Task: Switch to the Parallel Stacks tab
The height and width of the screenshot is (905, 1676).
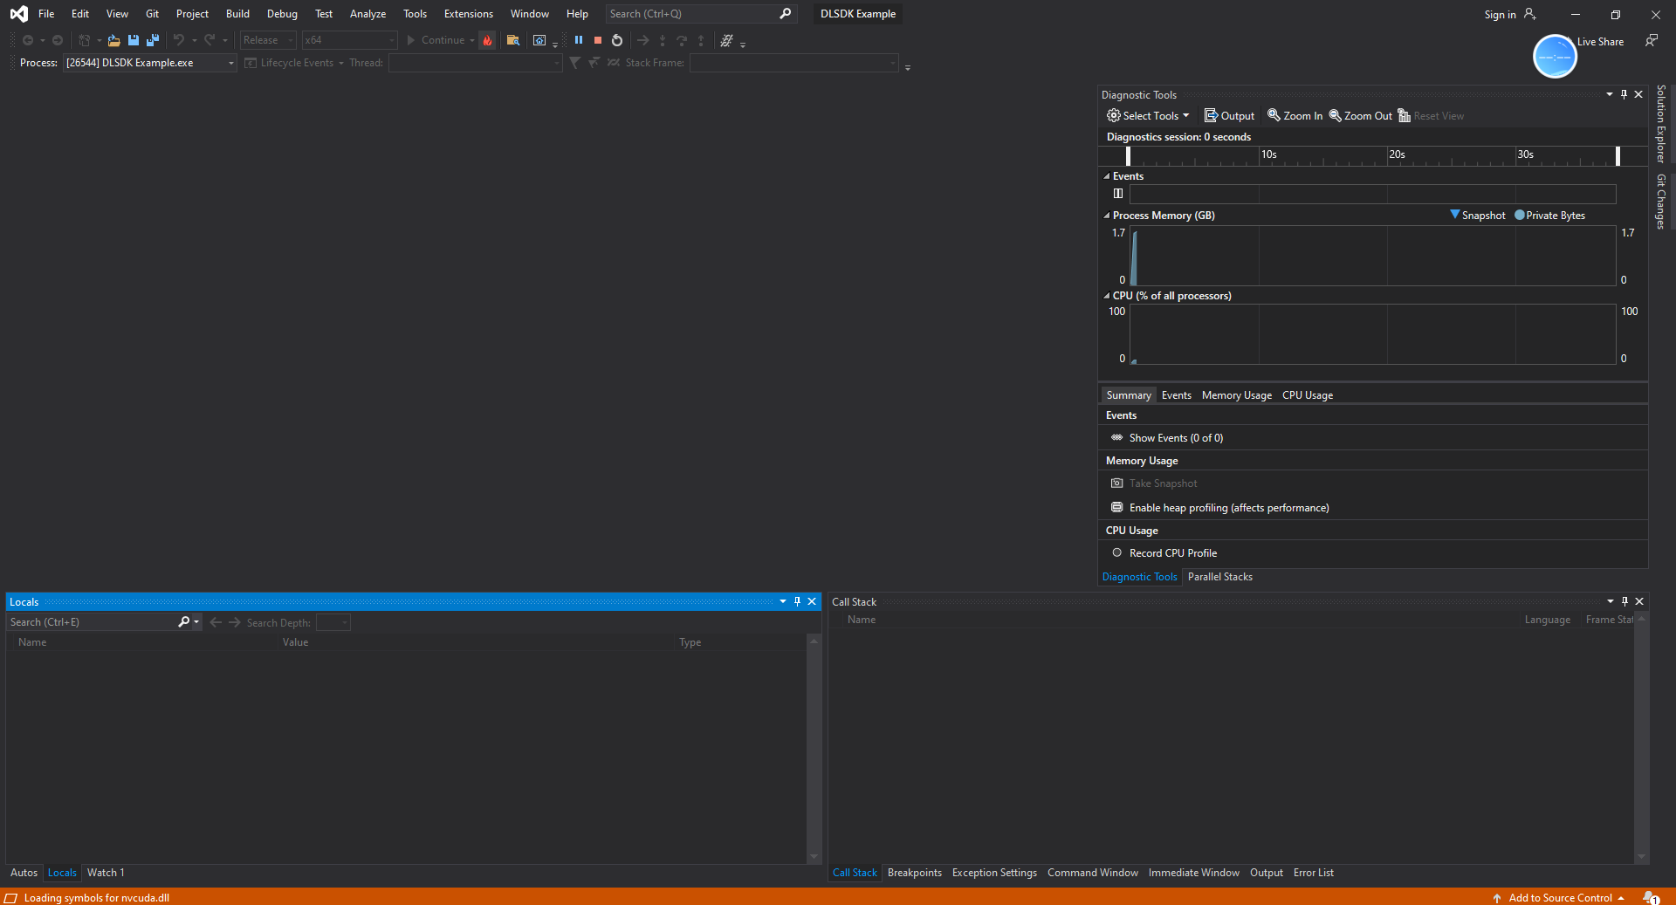Action: point(1219,577)
